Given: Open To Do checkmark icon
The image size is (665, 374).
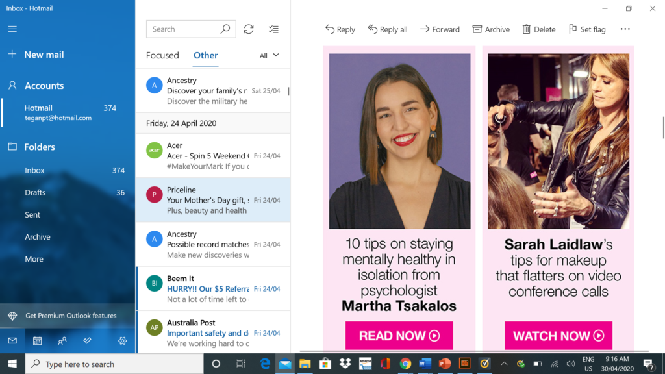Looking at the screenshot, I should click(87, 341).
